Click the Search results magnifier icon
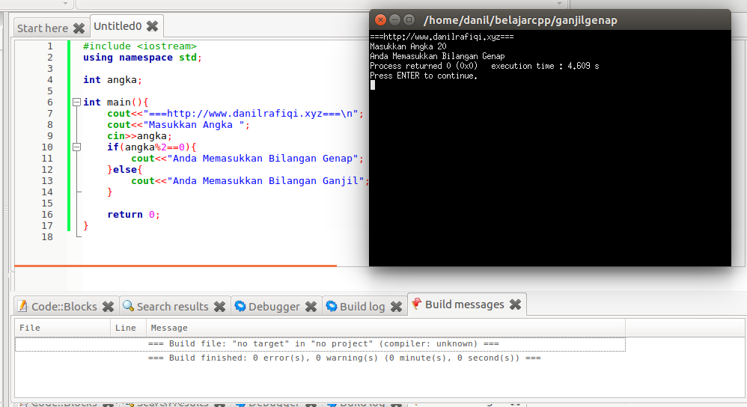 click(x=128, y=306)
